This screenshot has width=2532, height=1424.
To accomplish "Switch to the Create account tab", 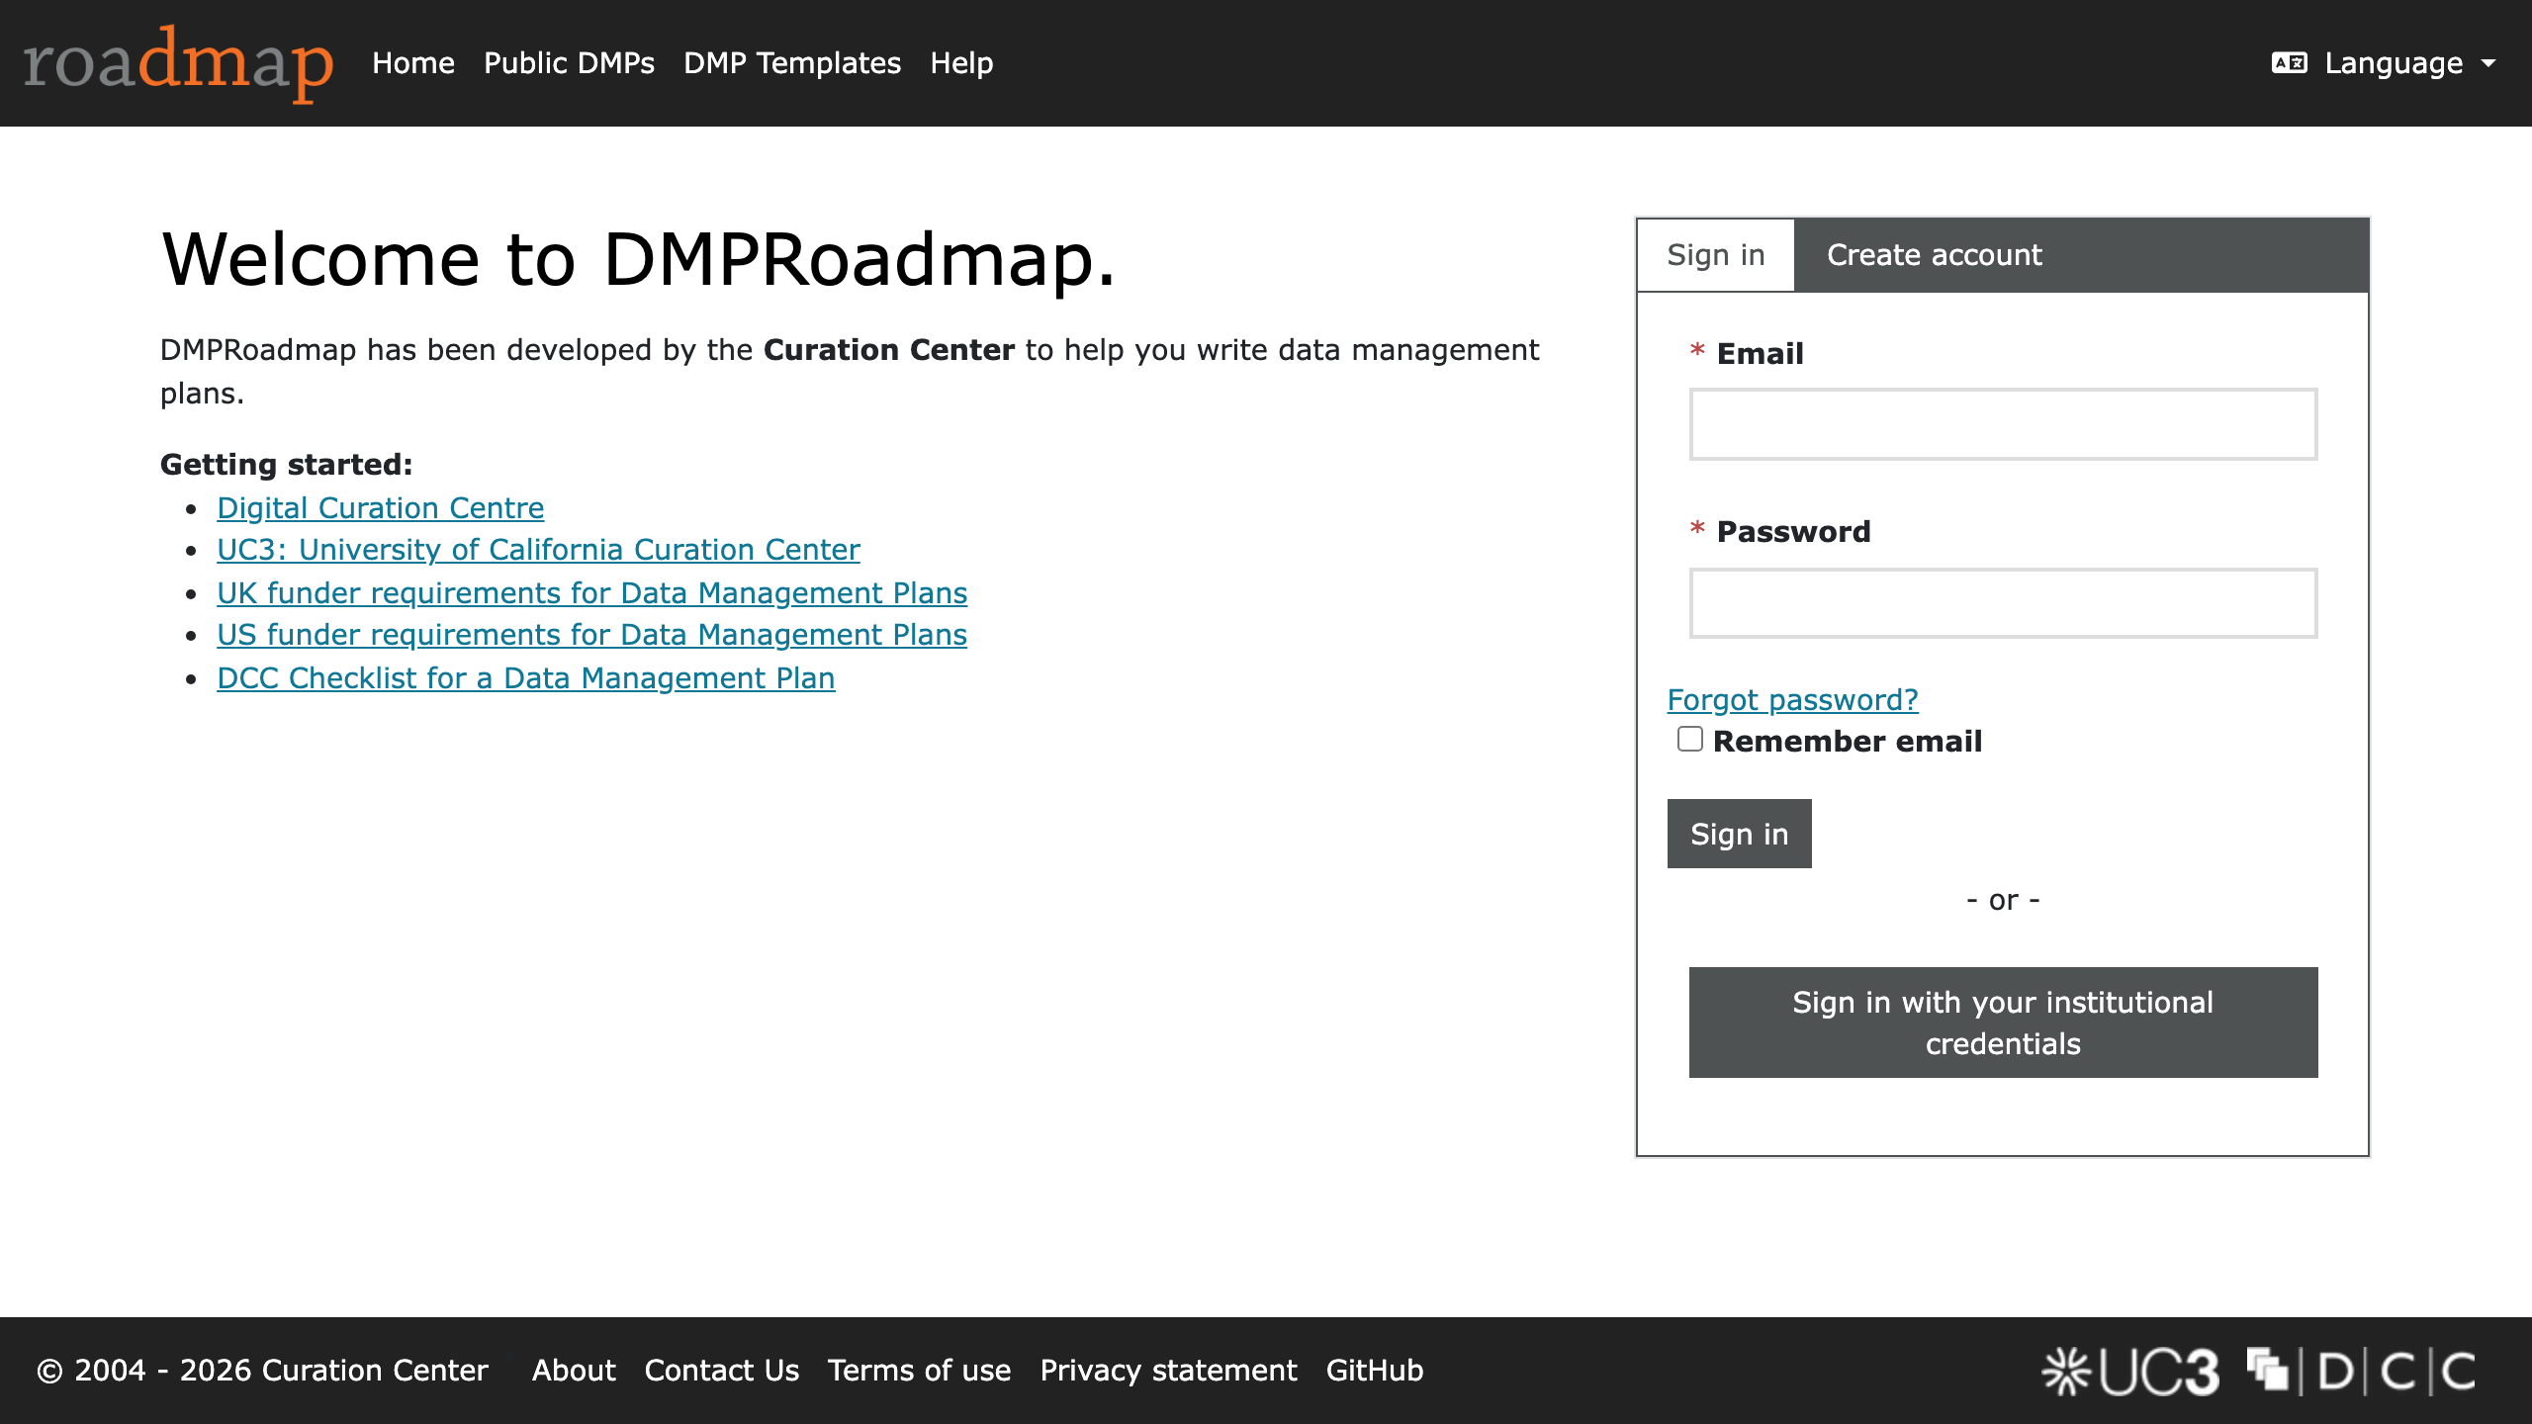I will (1935, 255).
